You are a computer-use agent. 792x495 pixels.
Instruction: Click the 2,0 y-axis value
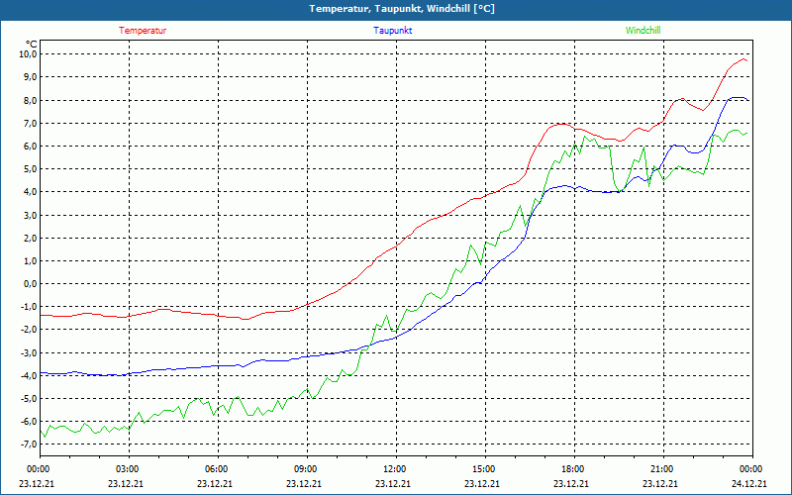[x=30, y=238]
